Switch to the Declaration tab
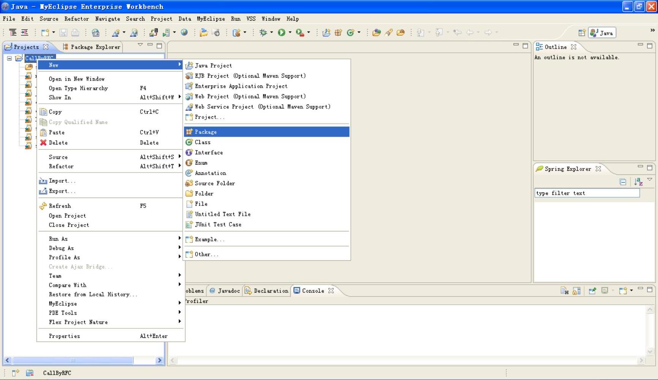 (267, 291)
